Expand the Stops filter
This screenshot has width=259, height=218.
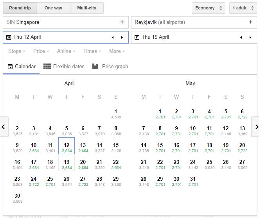17,51
